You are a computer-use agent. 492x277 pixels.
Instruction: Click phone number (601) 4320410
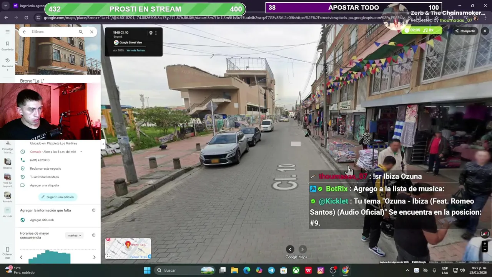tap(40, 160)
